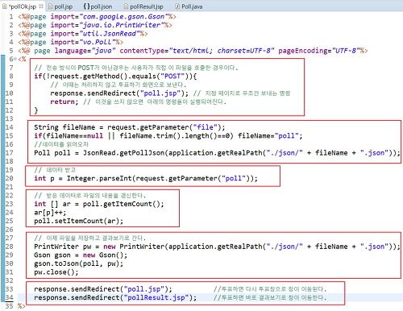This screenshot has height=311, width=403.
Task: Click the new PrintWriter statement on line 28
Action: (217, 247)
